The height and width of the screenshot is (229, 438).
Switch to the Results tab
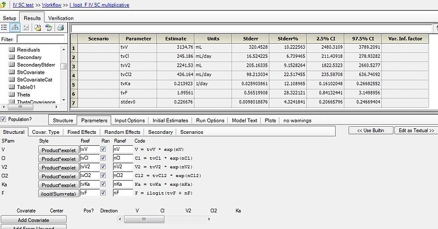[32, 18]
